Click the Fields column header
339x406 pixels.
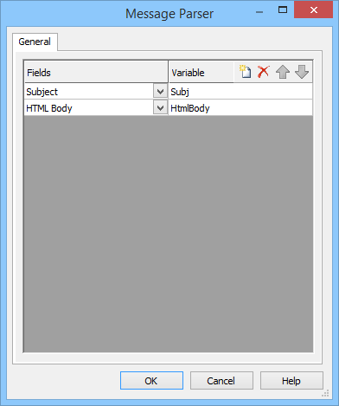pos(96,72)
